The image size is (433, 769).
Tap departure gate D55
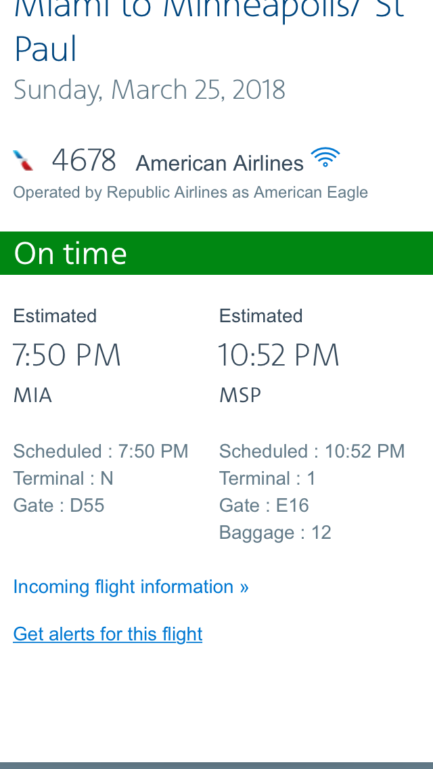59,506
